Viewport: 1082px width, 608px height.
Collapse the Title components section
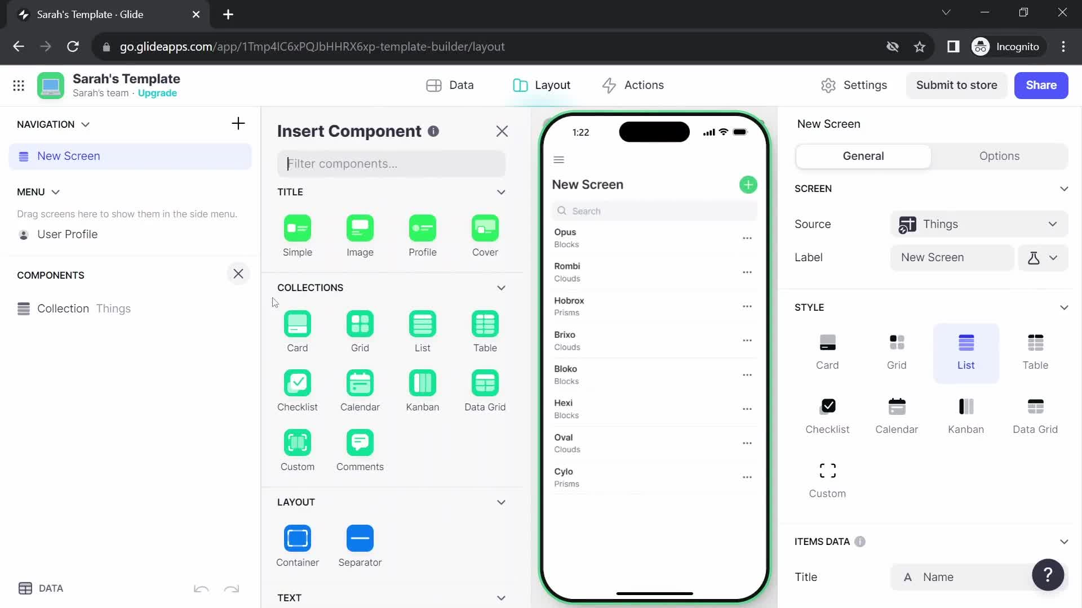(501, 193)
